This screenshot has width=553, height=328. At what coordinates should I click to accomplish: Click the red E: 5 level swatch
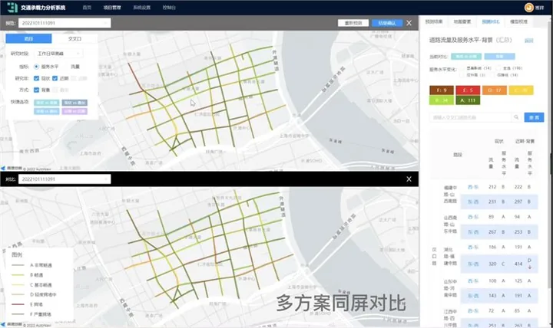[x=468, y=90]
